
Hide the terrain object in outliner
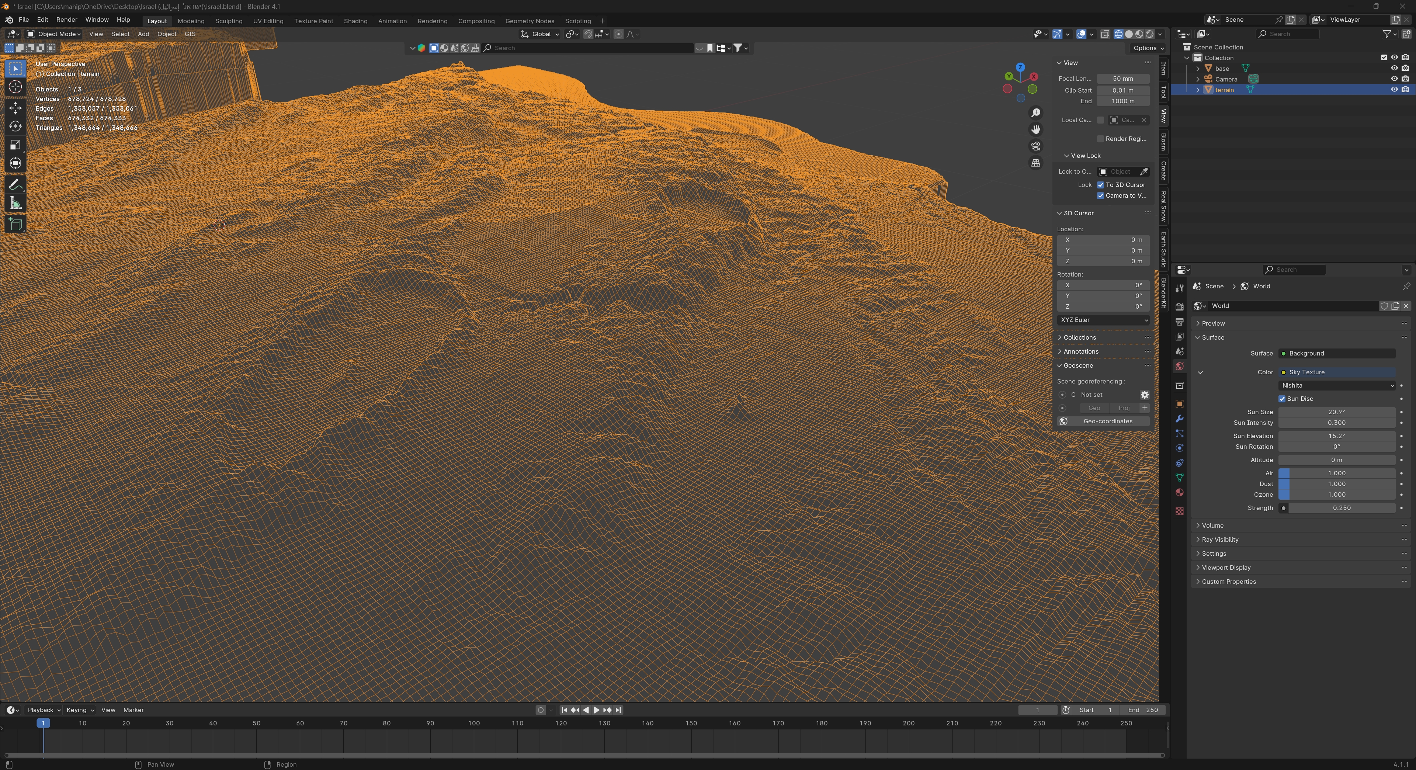[x=1394, y=90]
